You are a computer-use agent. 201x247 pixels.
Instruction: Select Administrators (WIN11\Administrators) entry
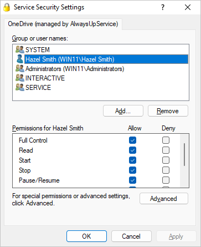tap(75, 69)
